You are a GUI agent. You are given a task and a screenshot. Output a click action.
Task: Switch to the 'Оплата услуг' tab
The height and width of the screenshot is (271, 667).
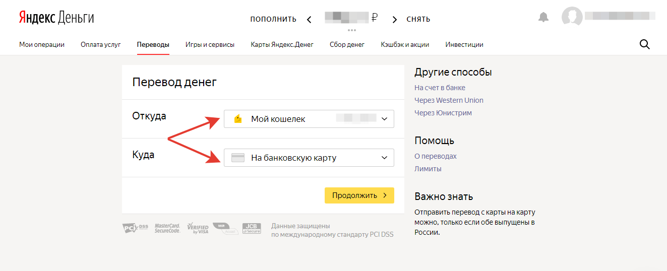pyautogui.click(x=100, y=44)
